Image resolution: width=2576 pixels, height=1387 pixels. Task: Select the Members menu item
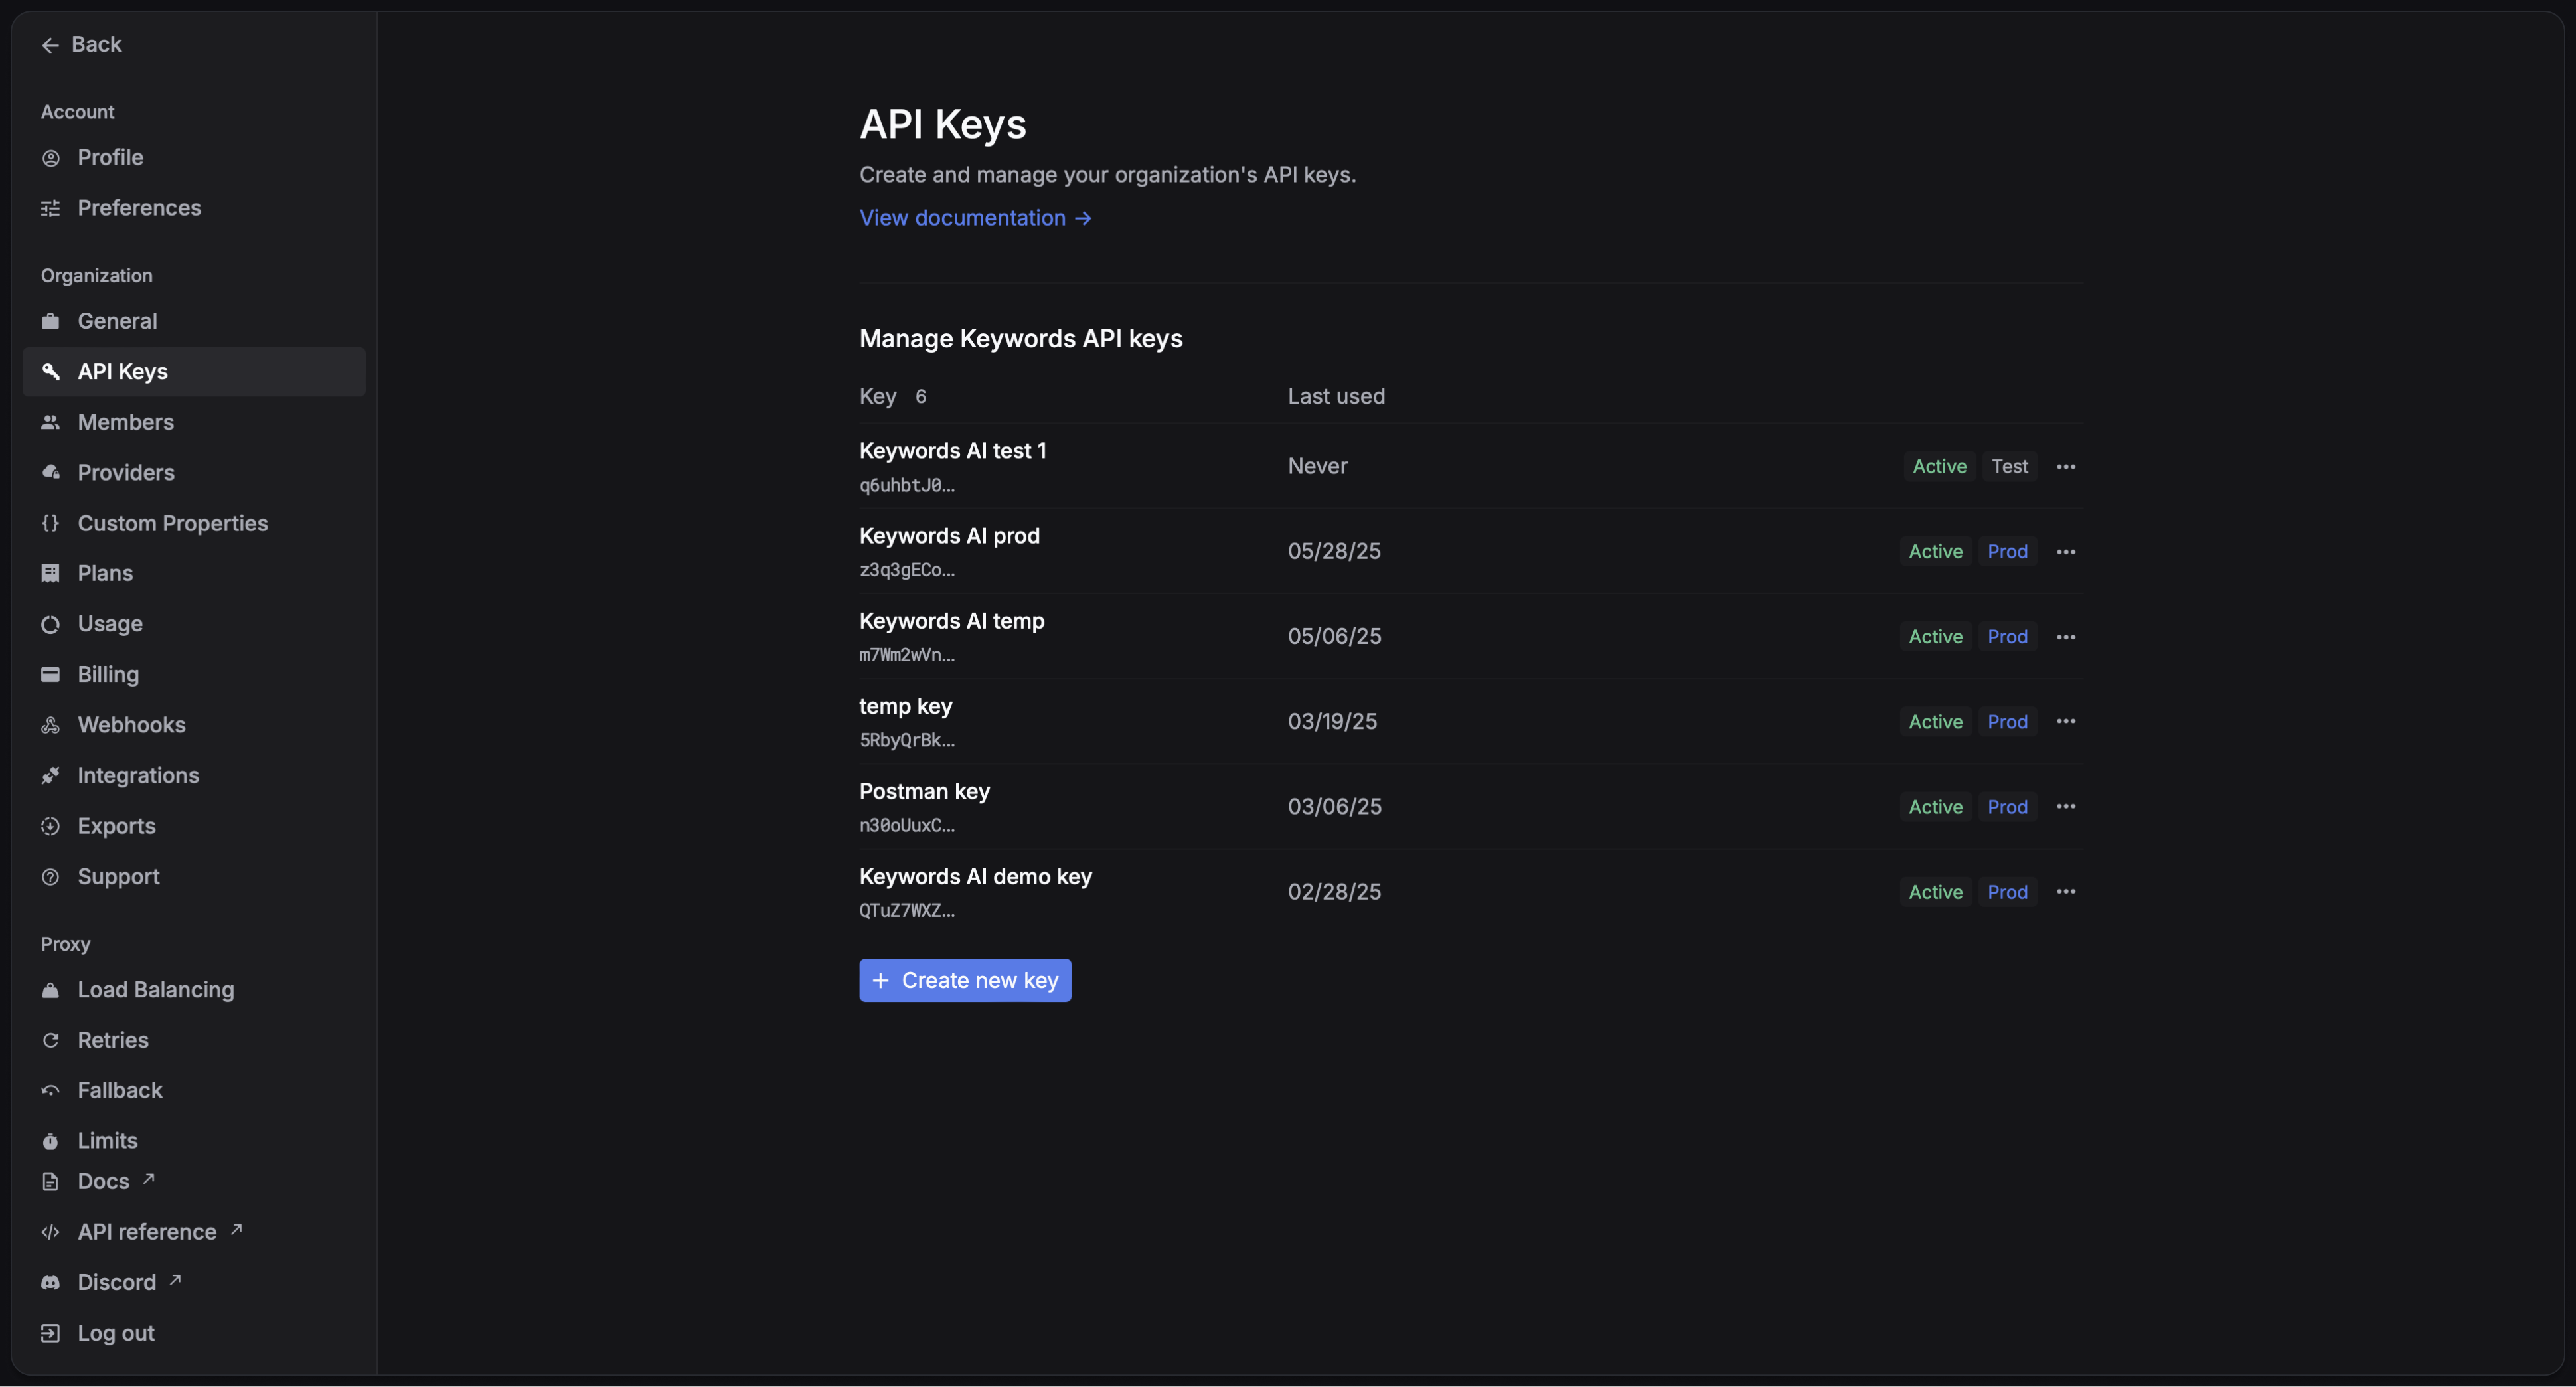194,422
